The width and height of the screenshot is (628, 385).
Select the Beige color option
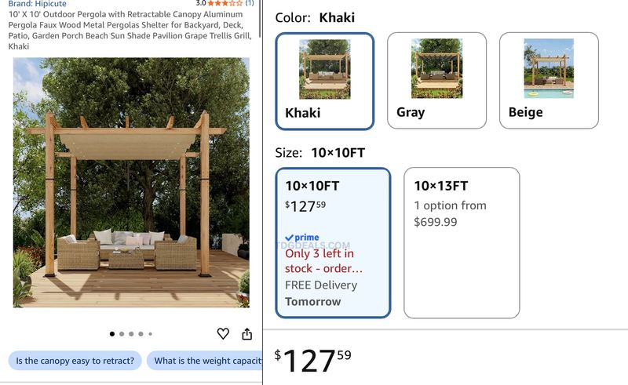[549, 81]
